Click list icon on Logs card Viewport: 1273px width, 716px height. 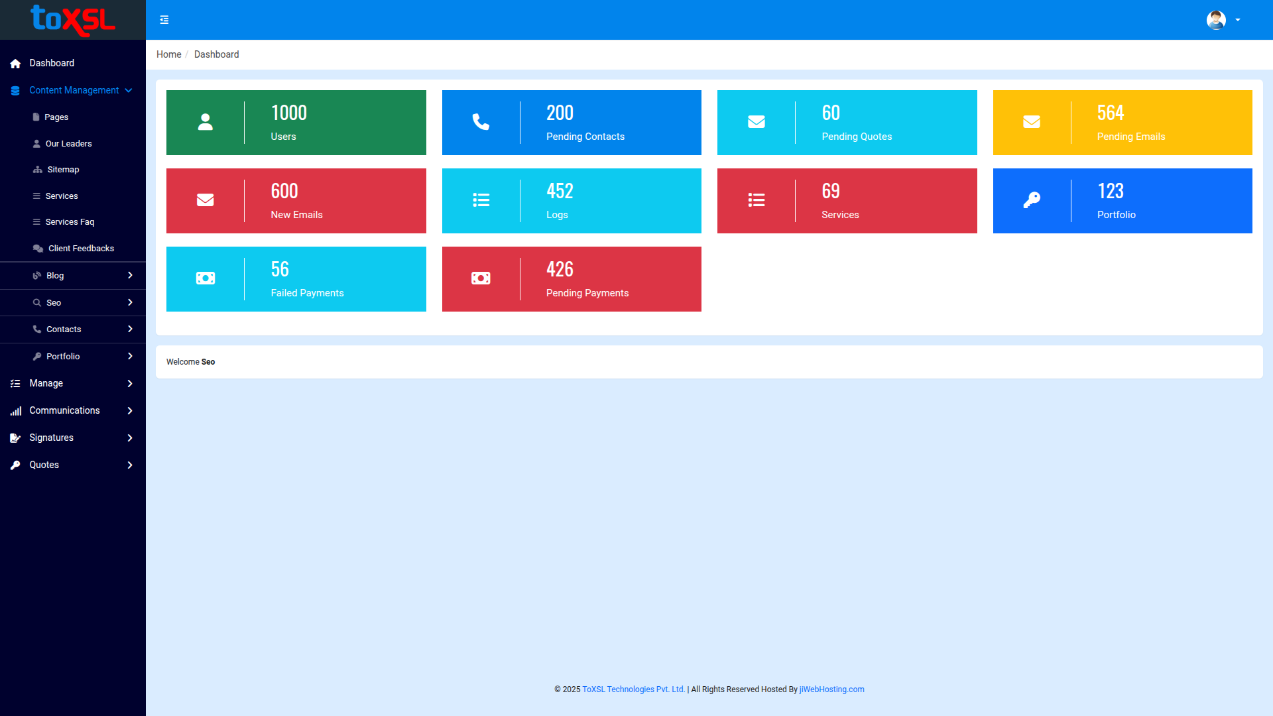click(x=481, y=200)
